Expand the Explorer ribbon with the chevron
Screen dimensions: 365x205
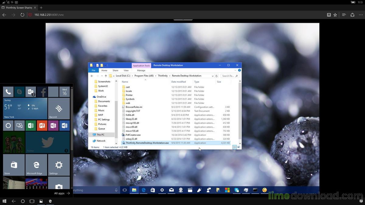pos(236,70)
